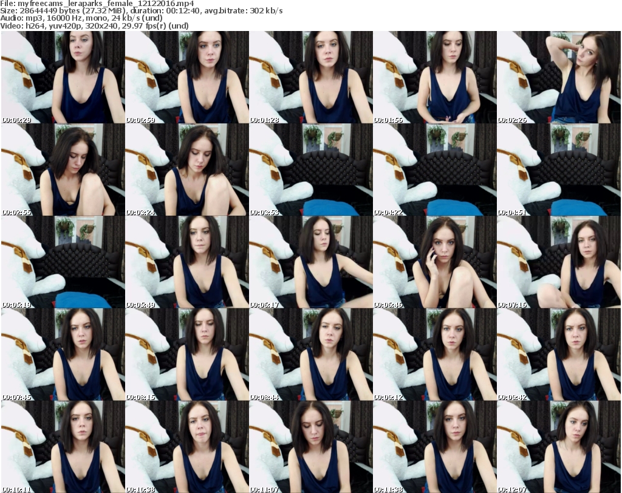Click the "Video: h264" info line
Viewport: 622px width, 493px height.
click(94, 26)
